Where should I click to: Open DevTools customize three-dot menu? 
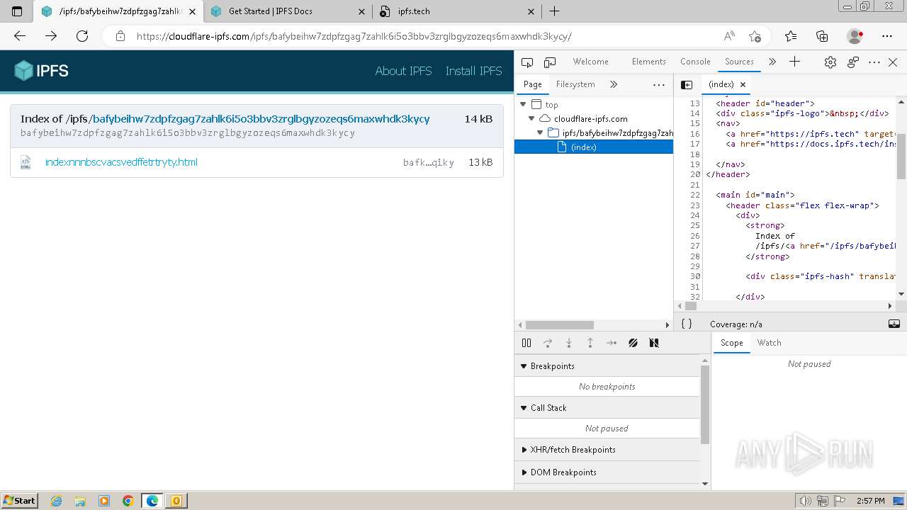click(x=875, y=62)
